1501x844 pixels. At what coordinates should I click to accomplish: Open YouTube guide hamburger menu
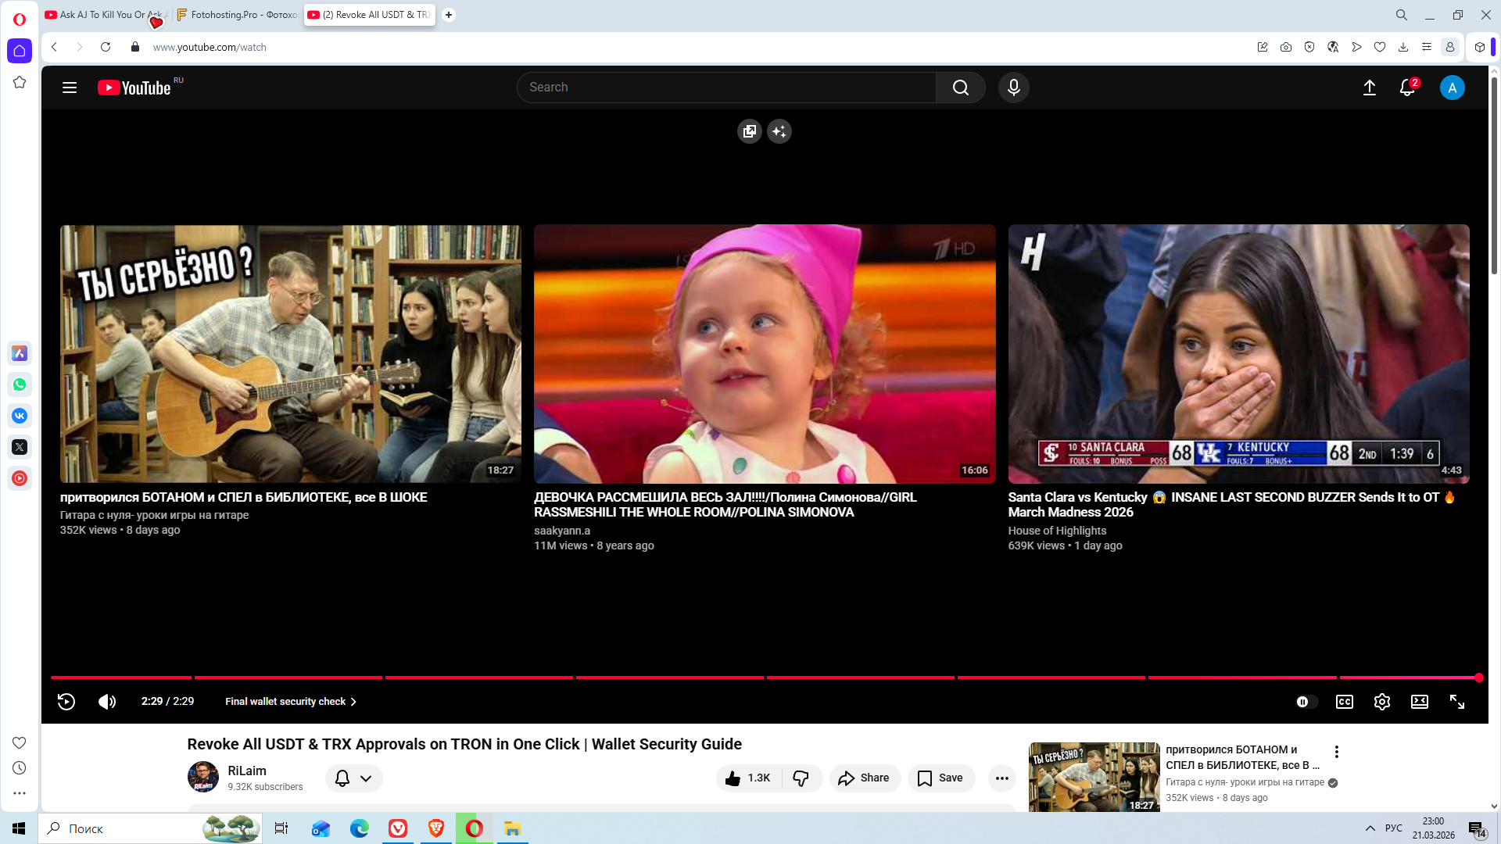pyautogui.click(x=70, y=88)
